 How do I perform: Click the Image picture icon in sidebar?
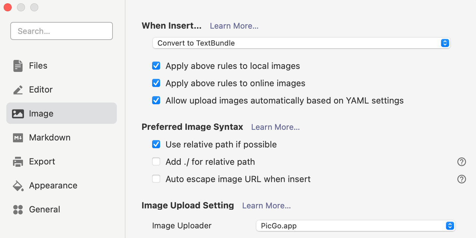click(18, 114)
